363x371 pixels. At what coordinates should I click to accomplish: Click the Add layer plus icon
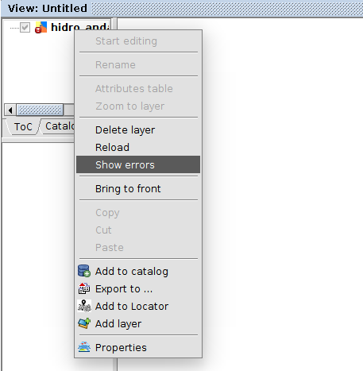pos(84,323)
